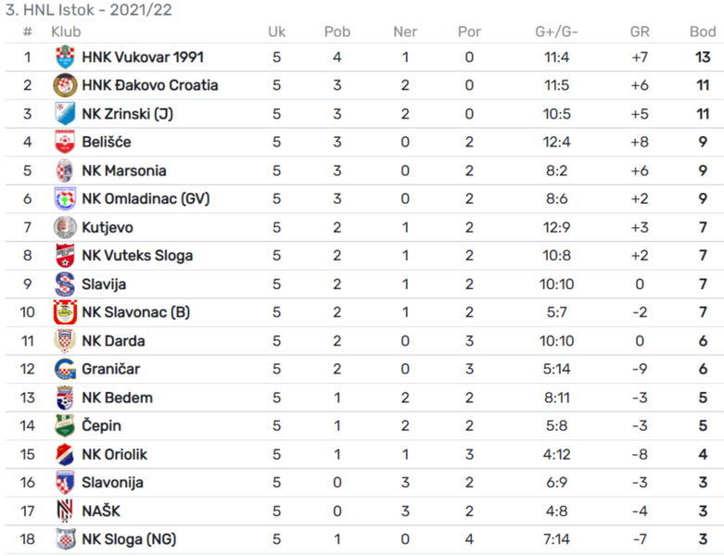
Task: Click the Graničar club crest
Action: pos(65,369)
